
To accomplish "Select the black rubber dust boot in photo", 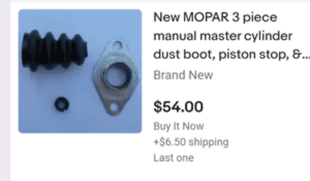I will [x=55, y=51].
